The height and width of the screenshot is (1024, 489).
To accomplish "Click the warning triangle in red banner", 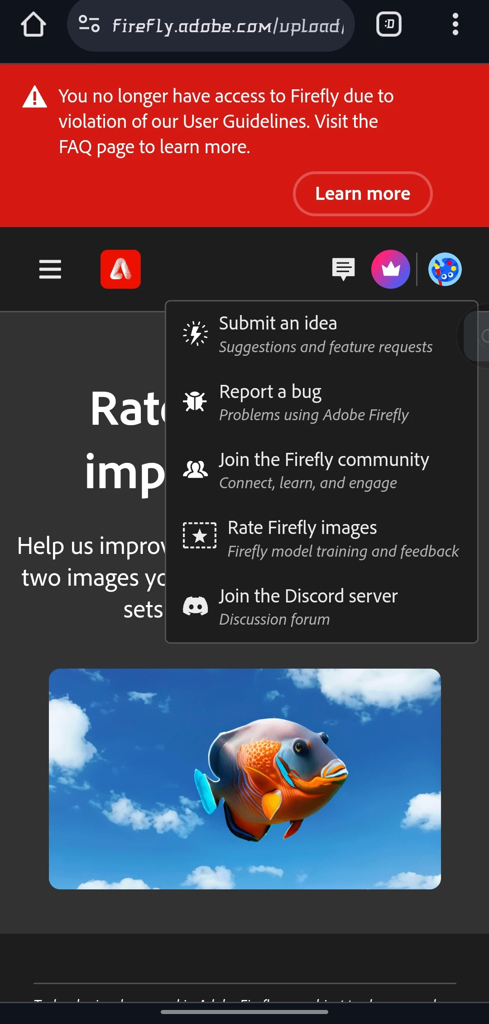I will point(35,97).
